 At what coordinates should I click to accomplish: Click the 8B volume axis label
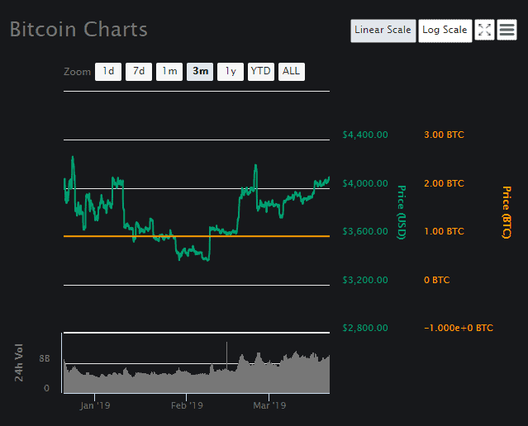tap(44, 358)
